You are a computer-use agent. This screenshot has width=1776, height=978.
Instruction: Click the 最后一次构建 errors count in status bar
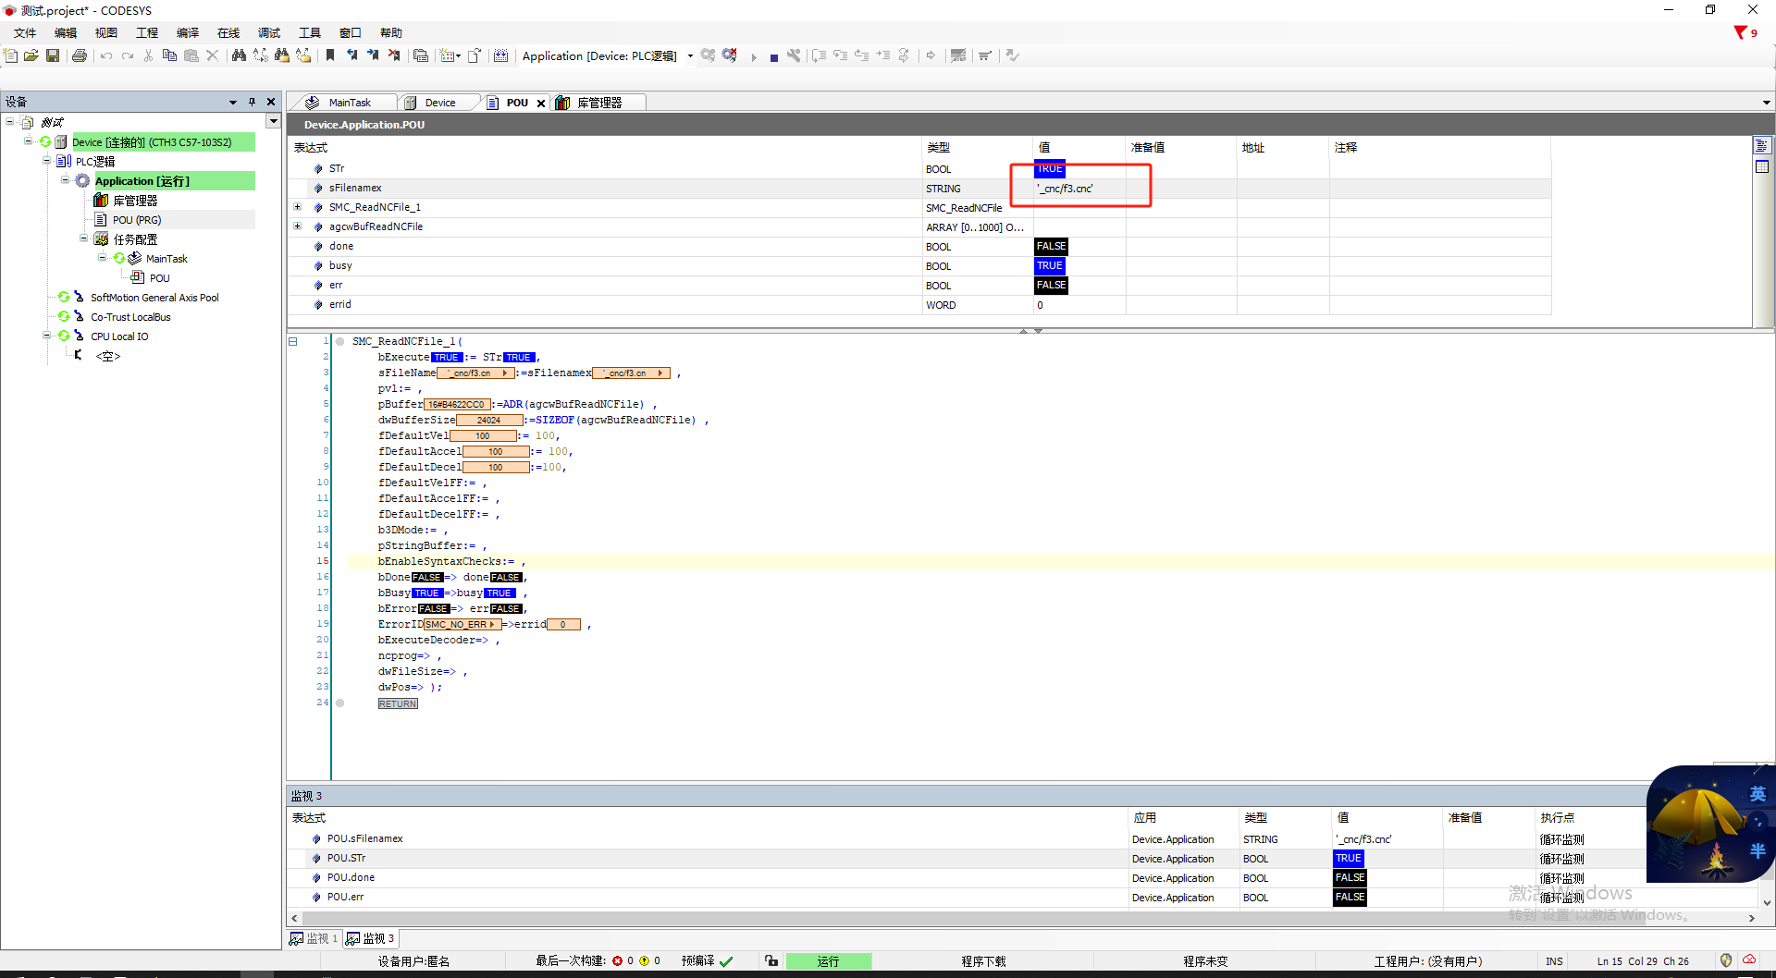623,961
